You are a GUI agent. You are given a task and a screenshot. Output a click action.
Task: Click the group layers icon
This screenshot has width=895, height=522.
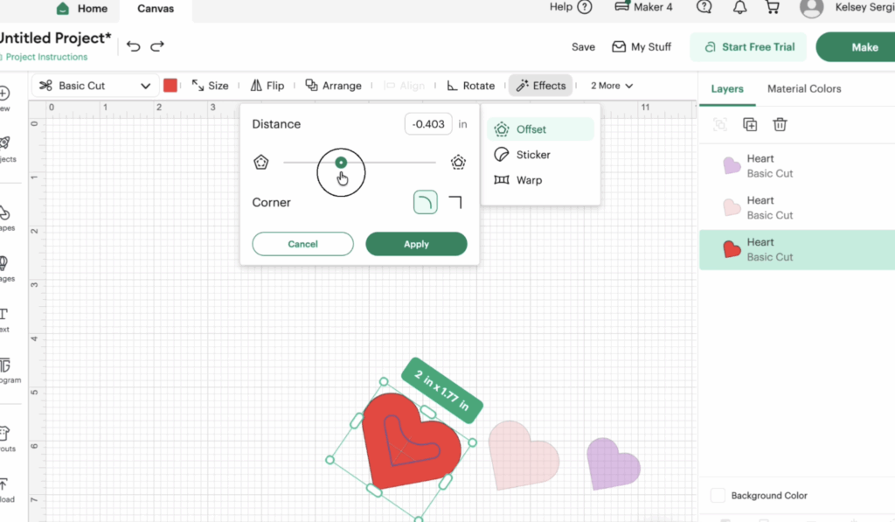(720, 124)
